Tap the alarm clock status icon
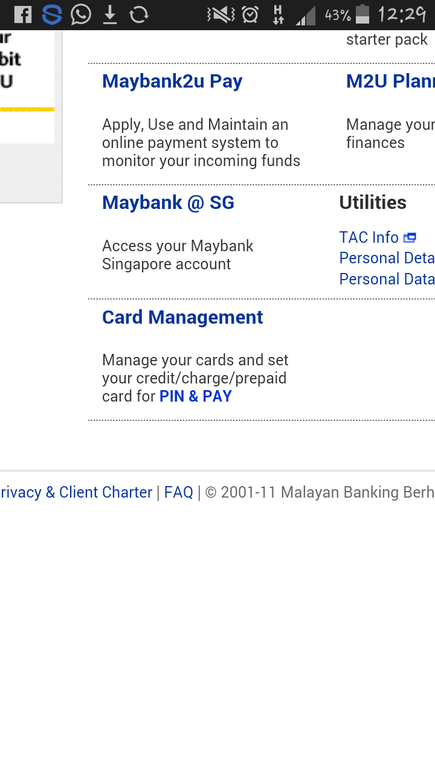 click(250, 14)
